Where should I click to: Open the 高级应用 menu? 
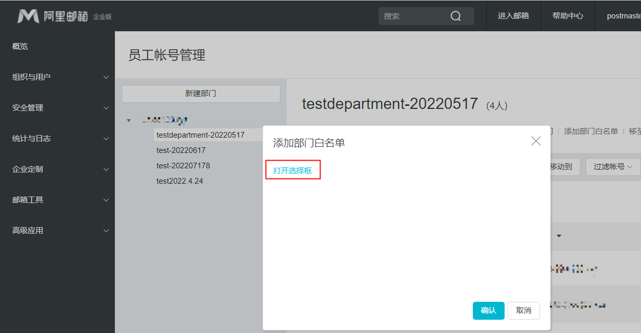coord(61,231)
